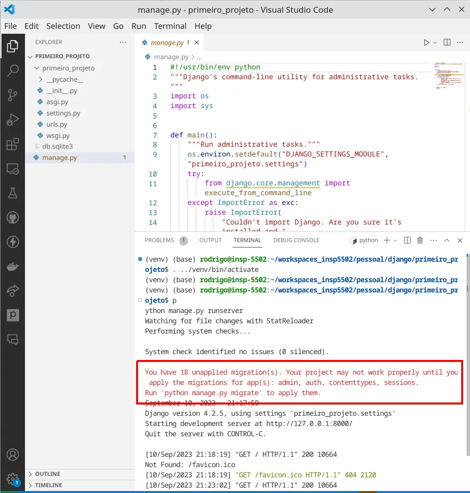Split the editor to the right
The image size is (470, 493).
coord(446,42)
